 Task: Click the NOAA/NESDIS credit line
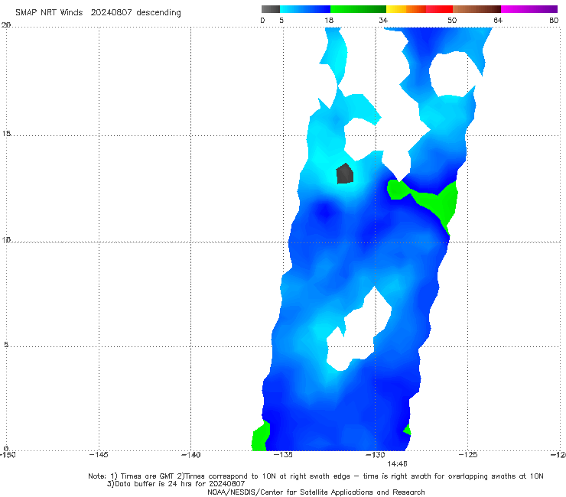pos(316,492)
